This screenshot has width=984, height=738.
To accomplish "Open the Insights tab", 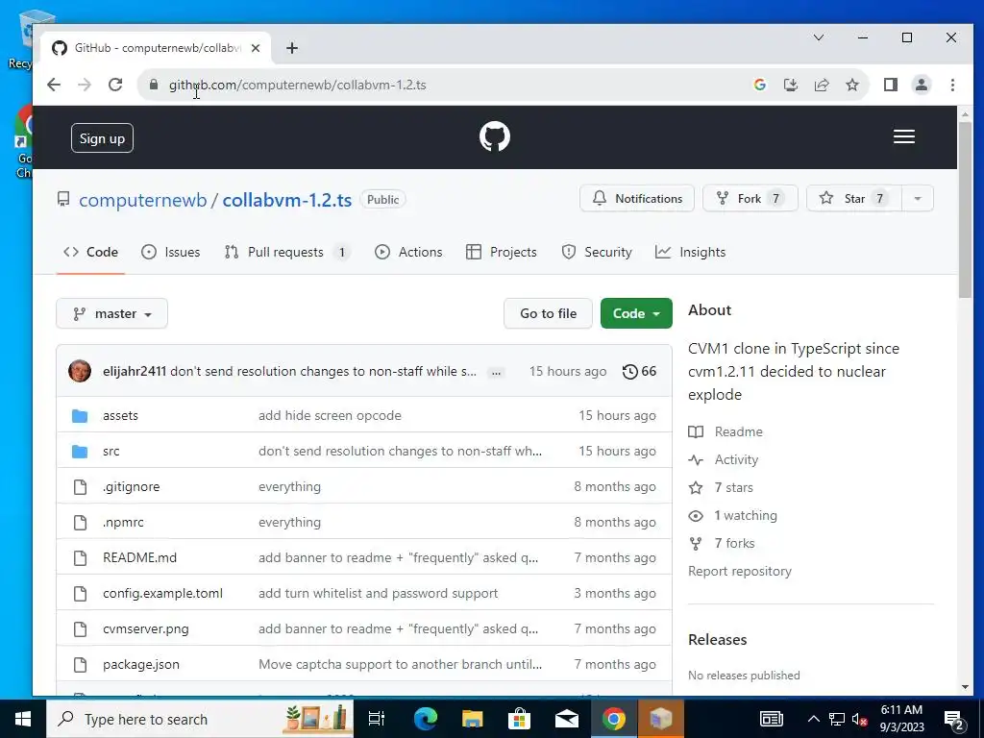I will click(x=690, y=253).
